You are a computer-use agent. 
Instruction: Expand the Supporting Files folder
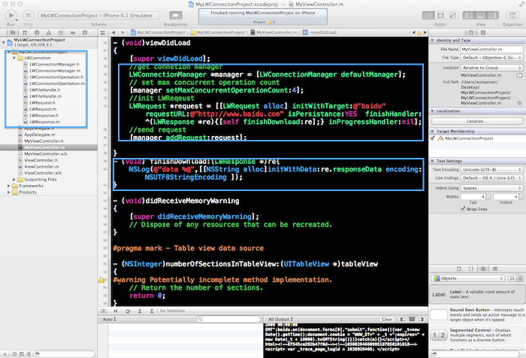pos(14,180)
